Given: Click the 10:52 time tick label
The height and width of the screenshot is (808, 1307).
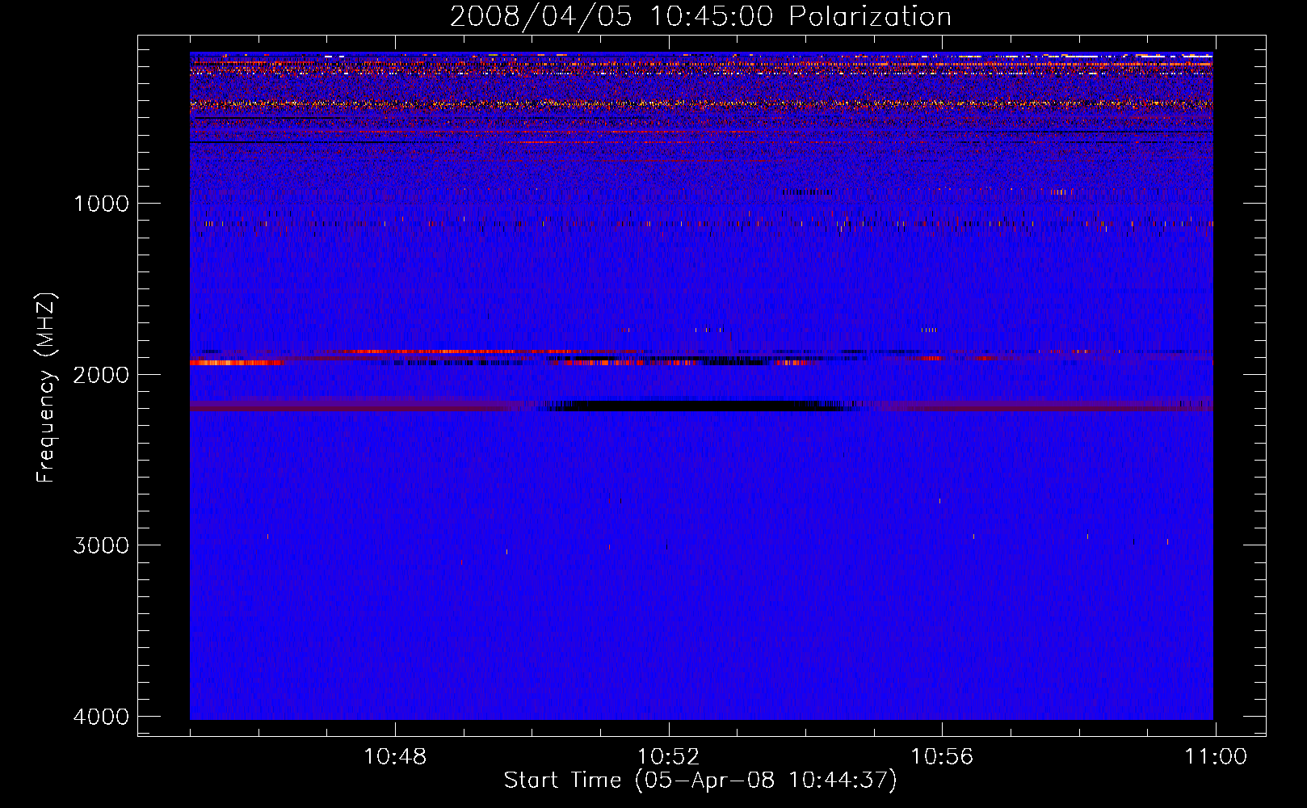Looking at the screenshot, I should pyautogui.click(x=668, y=757).
